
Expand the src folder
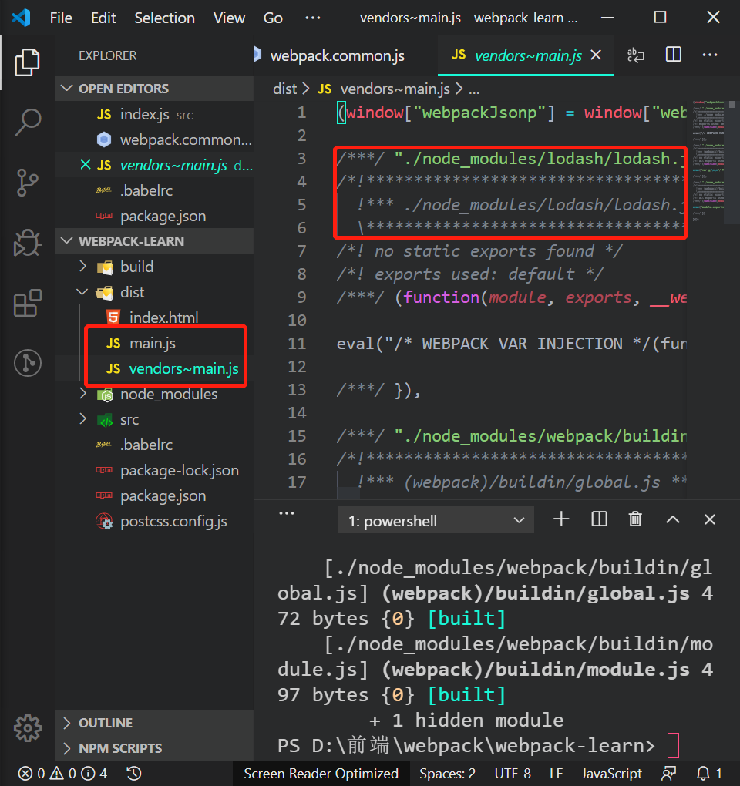[x=154, y=419]
